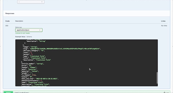Click the "parent": 0 line

pyautogui.click(x=28, y=54)
